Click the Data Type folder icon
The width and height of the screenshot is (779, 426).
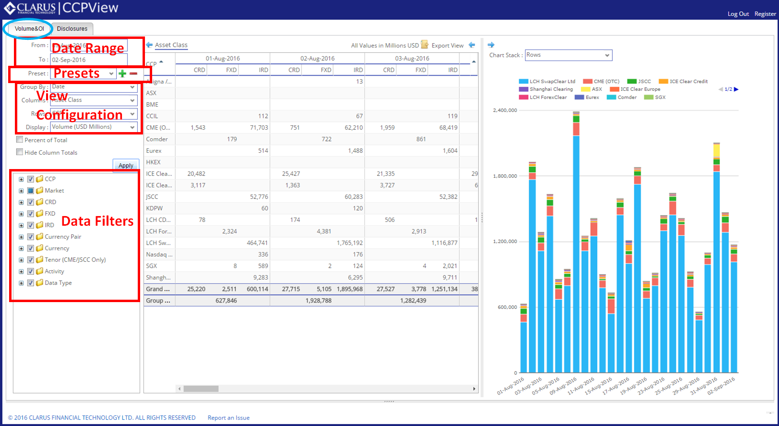tap(40, 283)
